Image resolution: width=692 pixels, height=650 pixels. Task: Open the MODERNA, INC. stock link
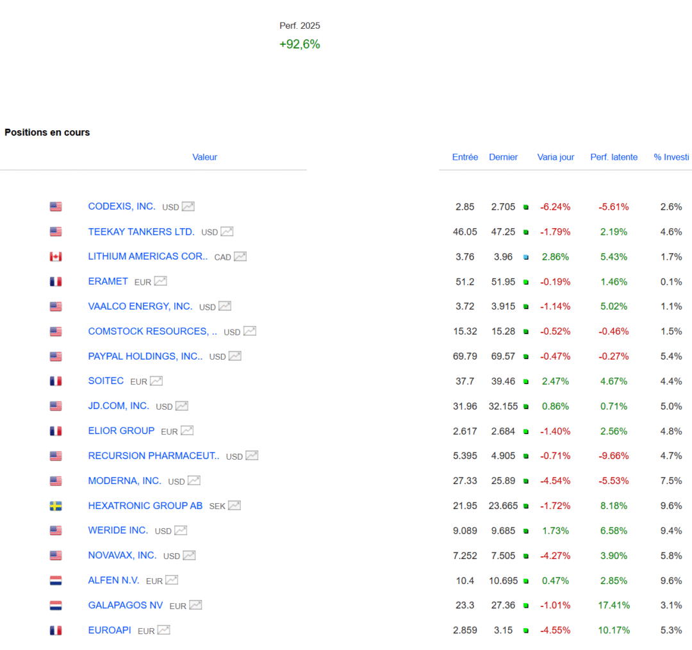(x=125, y=480)
